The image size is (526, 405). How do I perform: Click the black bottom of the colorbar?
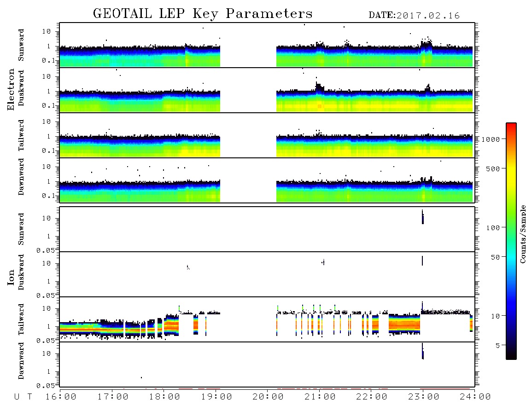(x=511, y=355)
